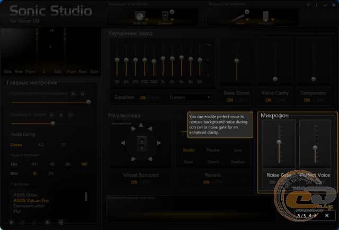Image resolution: width=339 pixels, height=230 pixels.
Task: Select the Динамики speakers output device icon
Action: pyautogui.click(x=165, y=16)
